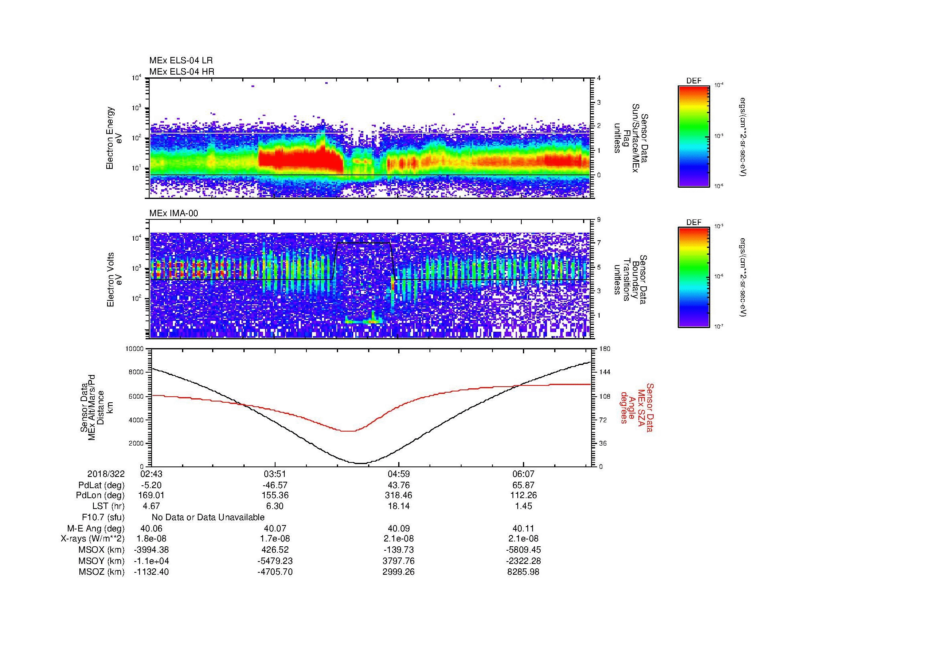Click the "Sun/Surface/MEx Flag" right axis label

pyautogui.click(x=631, y=138)
